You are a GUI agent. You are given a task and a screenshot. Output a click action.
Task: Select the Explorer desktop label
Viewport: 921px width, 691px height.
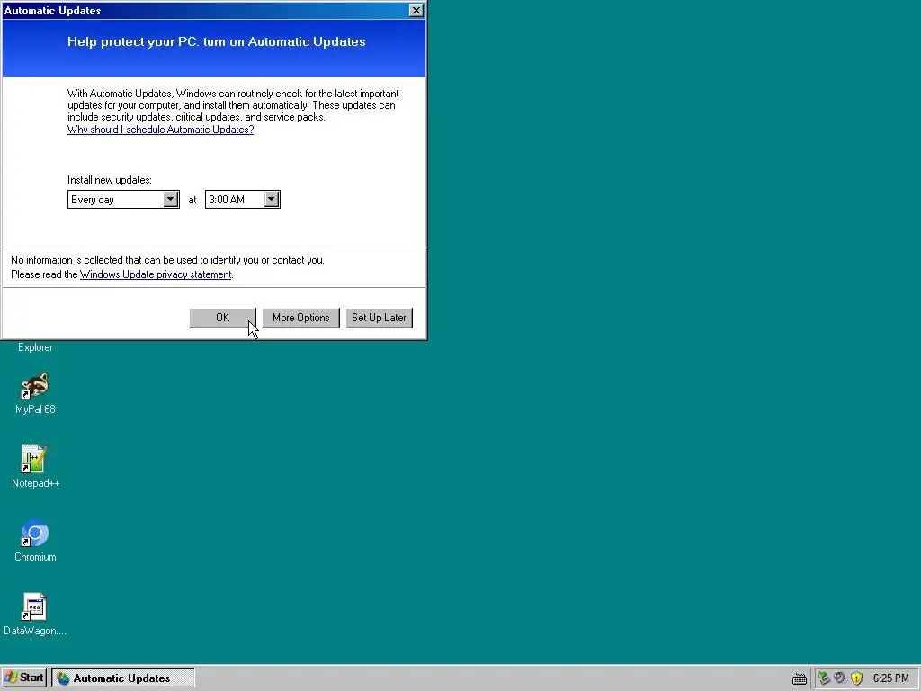35,347
